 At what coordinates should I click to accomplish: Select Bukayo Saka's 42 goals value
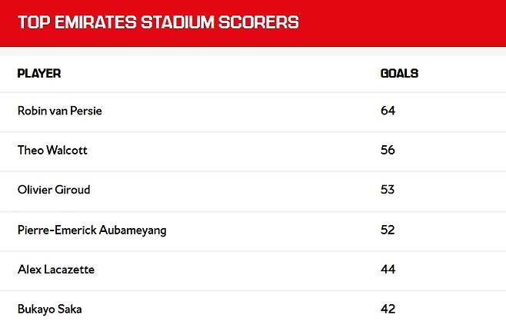[388, 310]
